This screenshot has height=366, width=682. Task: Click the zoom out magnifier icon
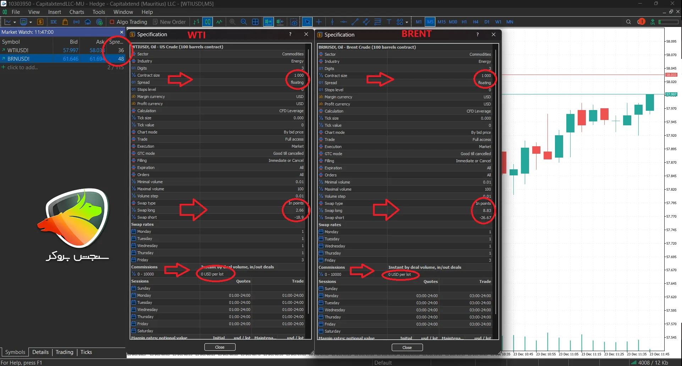[x=244, y=22]
